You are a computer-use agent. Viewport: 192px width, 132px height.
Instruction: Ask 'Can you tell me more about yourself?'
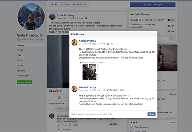tap(171, 20)
